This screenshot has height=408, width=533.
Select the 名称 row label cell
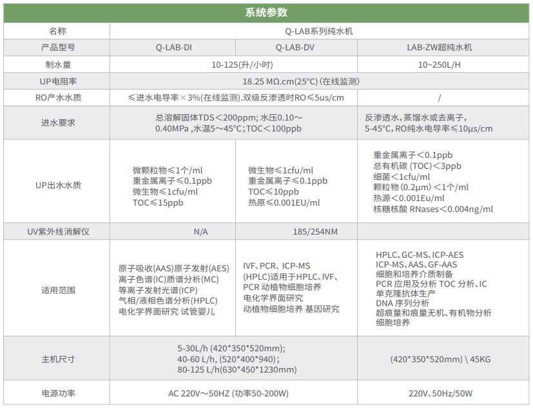(x=57, y=30)
